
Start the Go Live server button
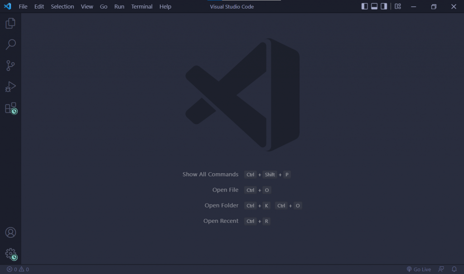419,269
